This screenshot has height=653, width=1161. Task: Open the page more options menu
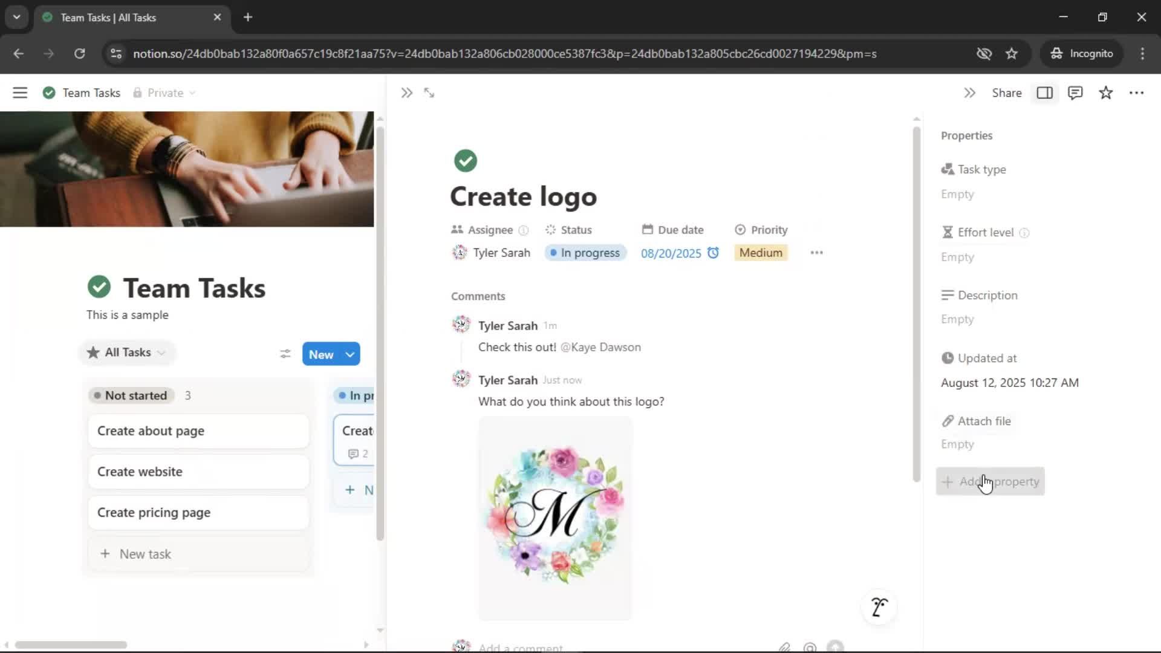1137,93
